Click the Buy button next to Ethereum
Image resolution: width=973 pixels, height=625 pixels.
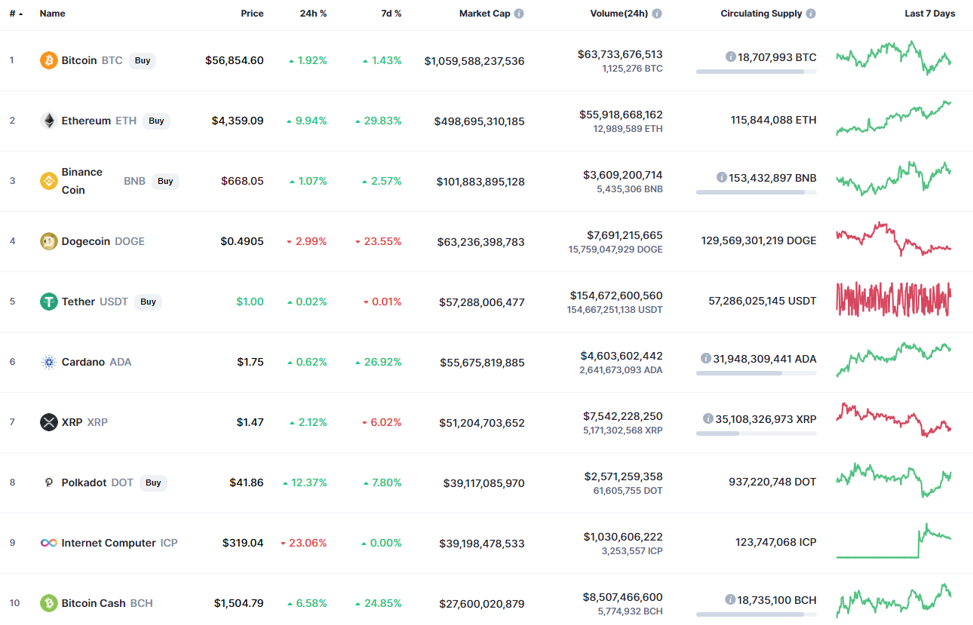(x=156, y=121)
